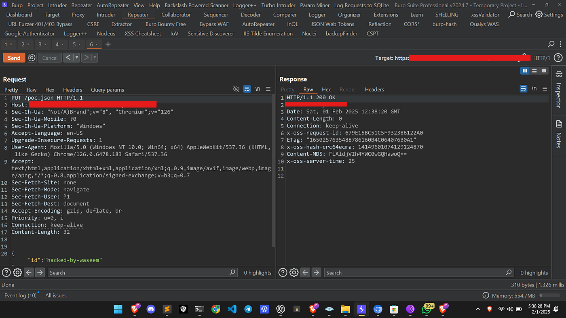
Task: Open the HTTP/1 protocol selector
Action: point(542,58)
